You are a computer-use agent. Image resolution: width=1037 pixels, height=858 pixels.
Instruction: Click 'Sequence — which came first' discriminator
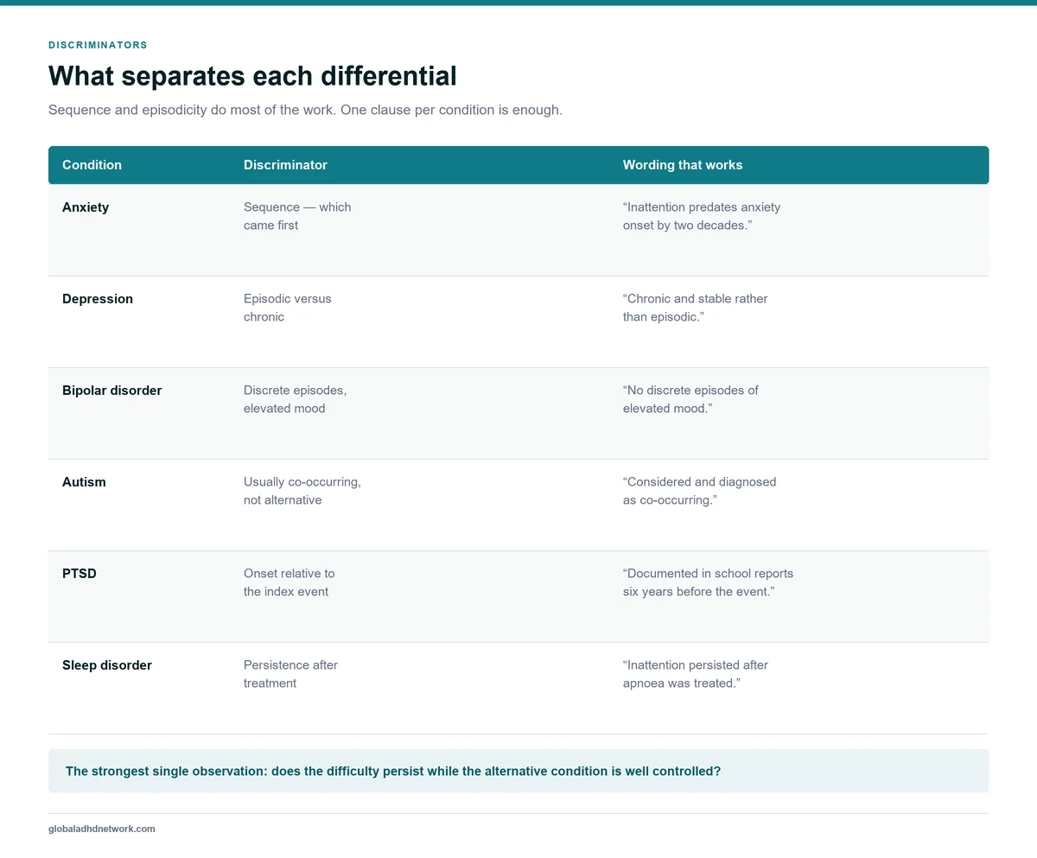[x=297, y=216]
